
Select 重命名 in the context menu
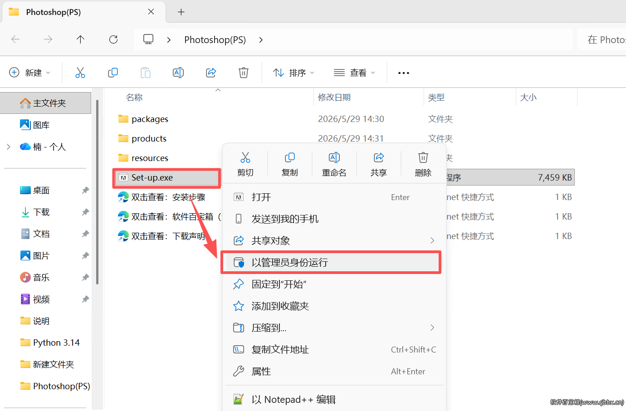click(334, 164)
